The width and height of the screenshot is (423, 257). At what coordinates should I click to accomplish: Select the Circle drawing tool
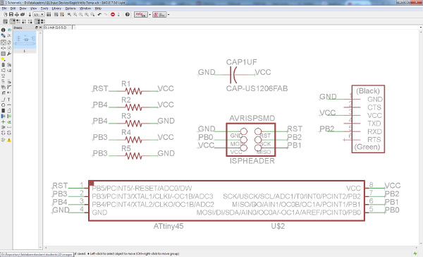pos(4,104)
